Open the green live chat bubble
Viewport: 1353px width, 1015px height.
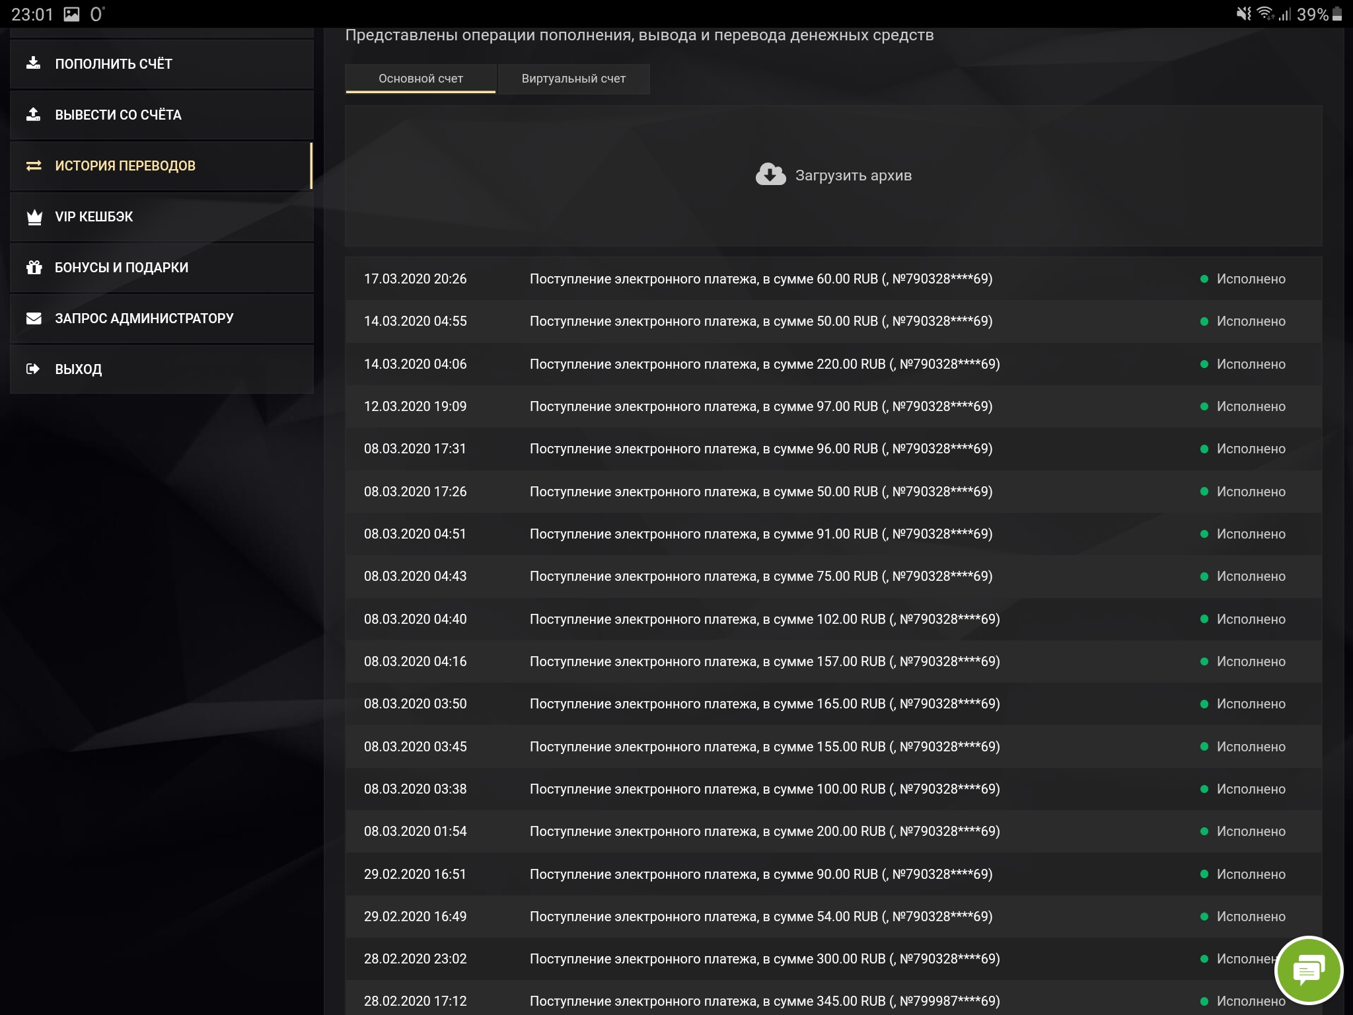click(x=1308, y=971)
